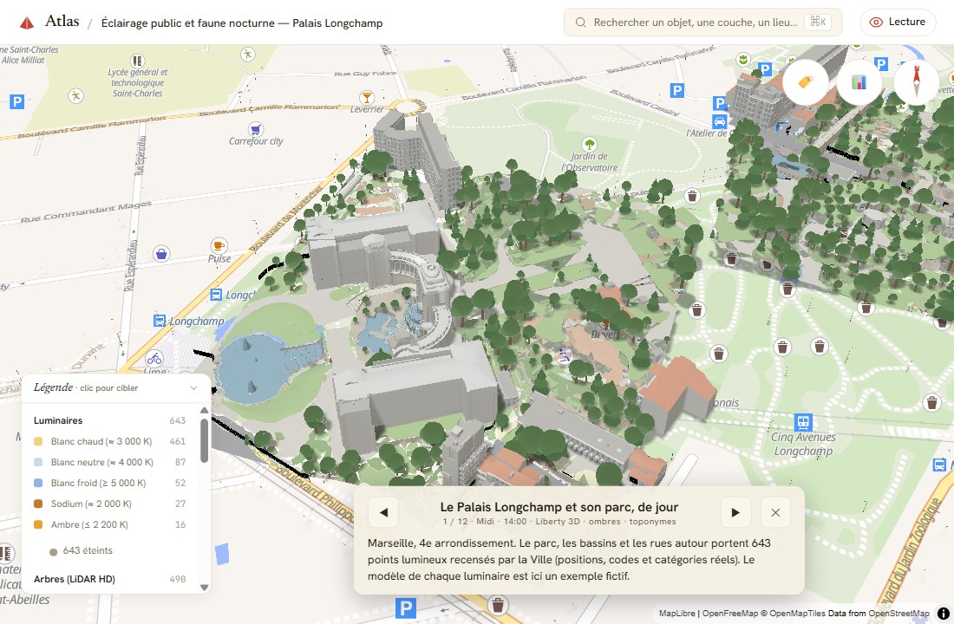The image size is (954, 624).
Task: Click the bike share marker near Lime
Action: (x=154, y=358)
